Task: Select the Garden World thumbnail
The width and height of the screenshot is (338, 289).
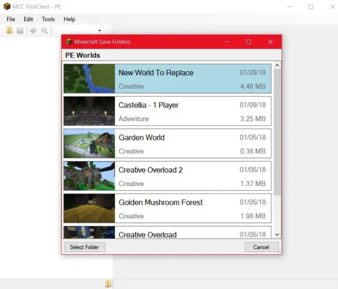Action: pos(89,143)
